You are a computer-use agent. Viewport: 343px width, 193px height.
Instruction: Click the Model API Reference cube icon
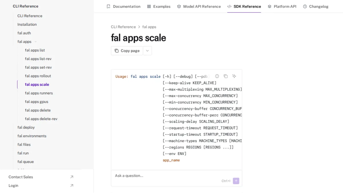click(x=179, y=6)
